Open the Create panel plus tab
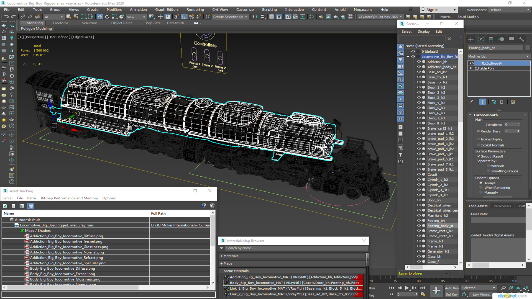Screen dimensions: 532x299 (471, 39)
